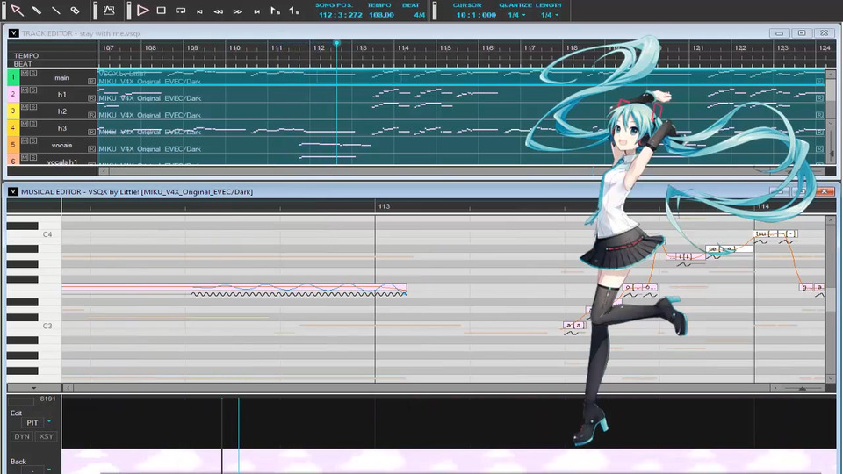Click the curve automation toolbar icon
The height and width of the screenshot is (474, 843).
[x=109, y=11]
